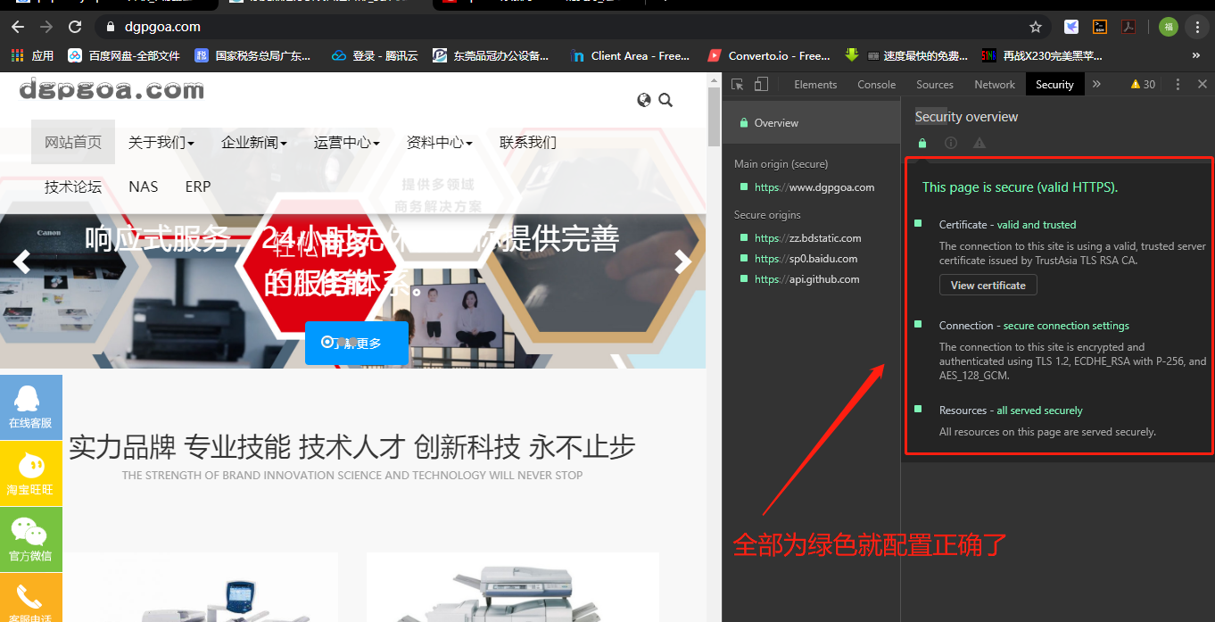
Task: Open the 联系我们 menu item
Action: [x=528, y=142]
